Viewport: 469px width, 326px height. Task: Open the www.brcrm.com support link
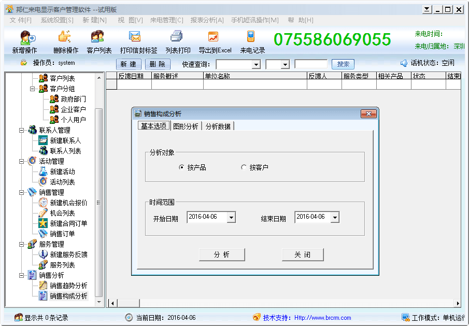click(x=322, y=318)
